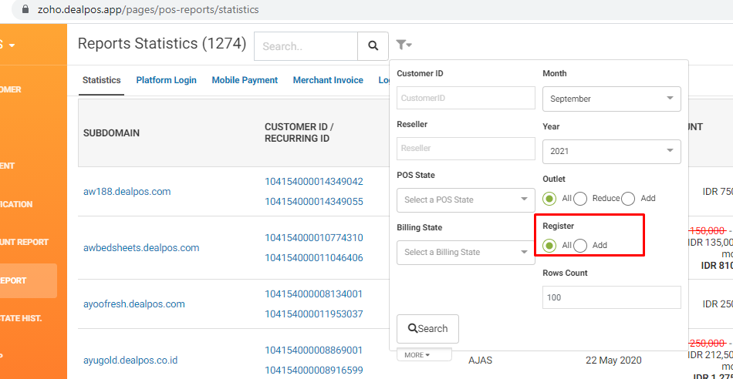Expand the Billing State dropdown
This screenshot has width=733, height=379.
tap(465, 252)
